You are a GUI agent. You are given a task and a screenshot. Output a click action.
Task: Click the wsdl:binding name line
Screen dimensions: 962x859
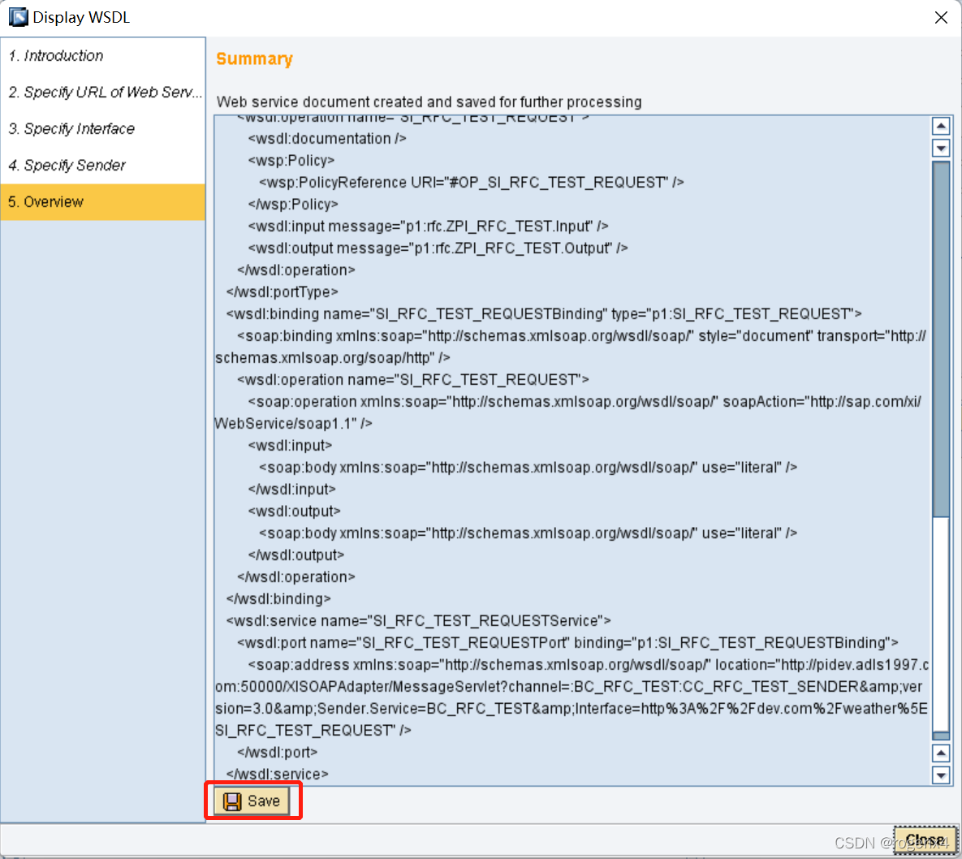[x=544, y=314]
